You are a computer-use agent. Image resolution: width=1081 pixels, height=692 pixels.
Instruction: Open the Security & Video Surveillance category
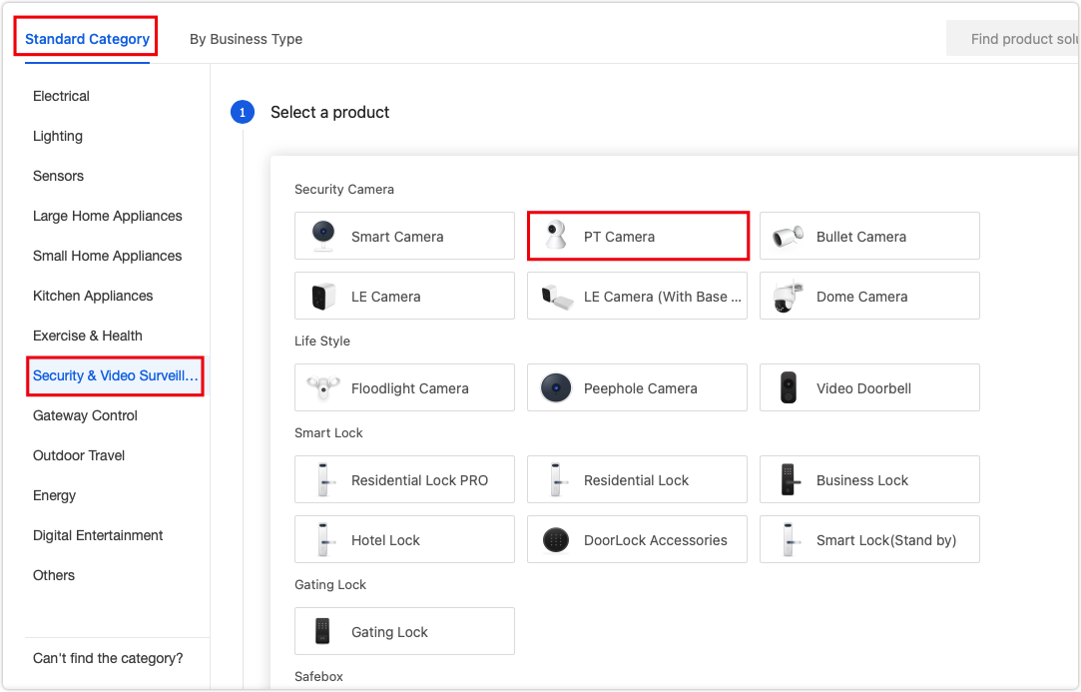(114, 375)
